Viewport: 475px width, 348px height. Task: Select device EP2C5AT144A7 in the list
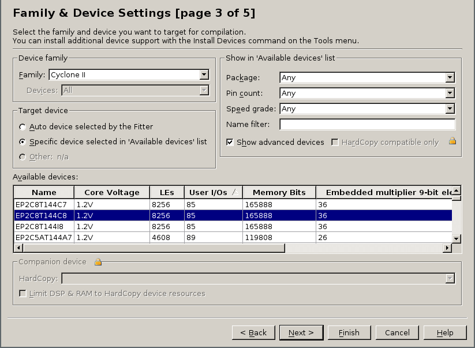233,237
